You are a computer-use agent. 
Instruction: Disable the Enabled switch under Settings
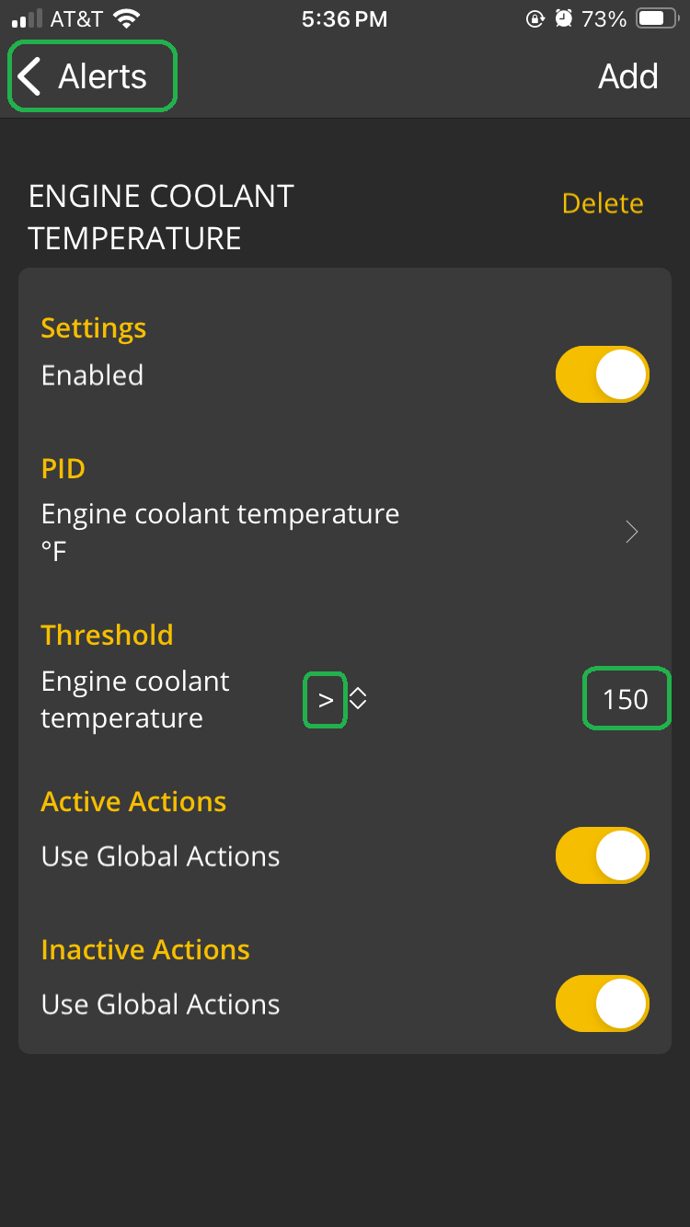click(602, 374)
